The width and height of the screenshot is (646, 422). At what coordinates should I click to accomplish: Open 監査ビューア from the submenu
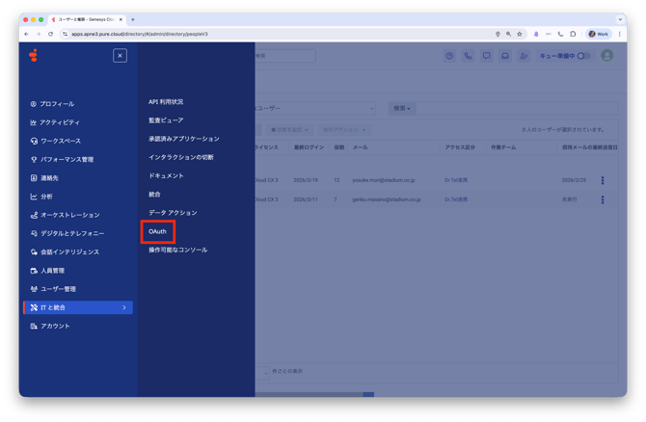click(166, 120)
